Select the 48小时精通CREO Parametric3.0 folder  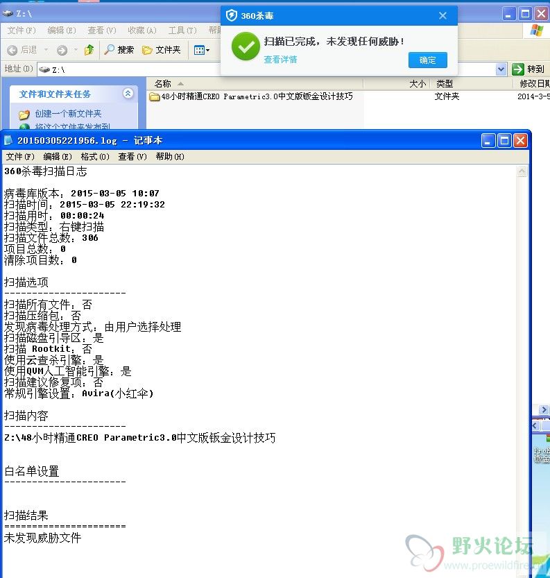pos(251,96)
